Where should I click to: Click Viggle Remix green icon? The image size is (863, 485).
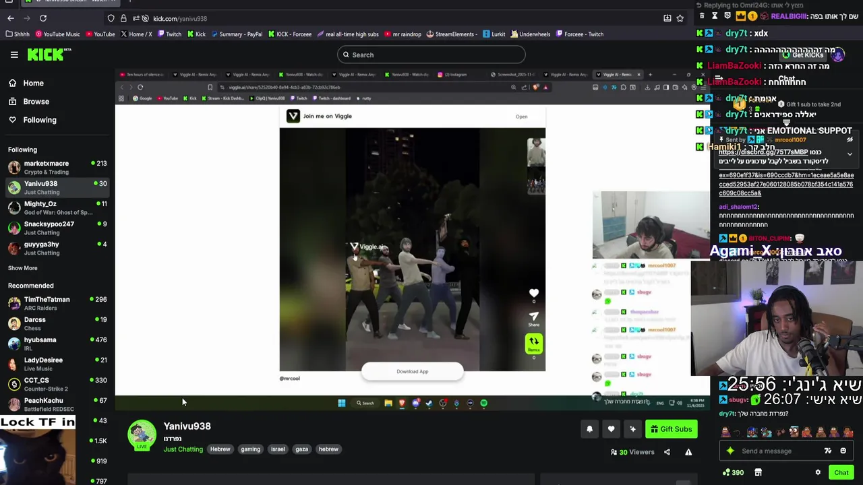click(533, 344)
